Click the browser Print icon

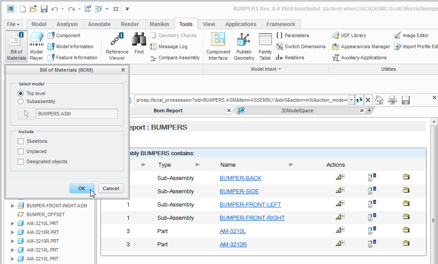coord(392,100)
